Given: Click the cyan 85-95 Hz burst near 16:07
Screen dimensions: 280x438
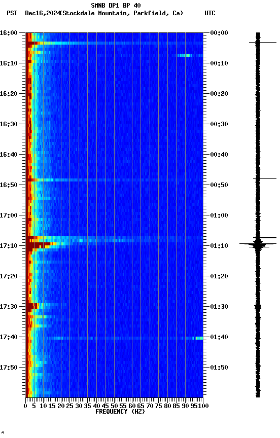Looking at the screenshot, I should coord(185,55).
